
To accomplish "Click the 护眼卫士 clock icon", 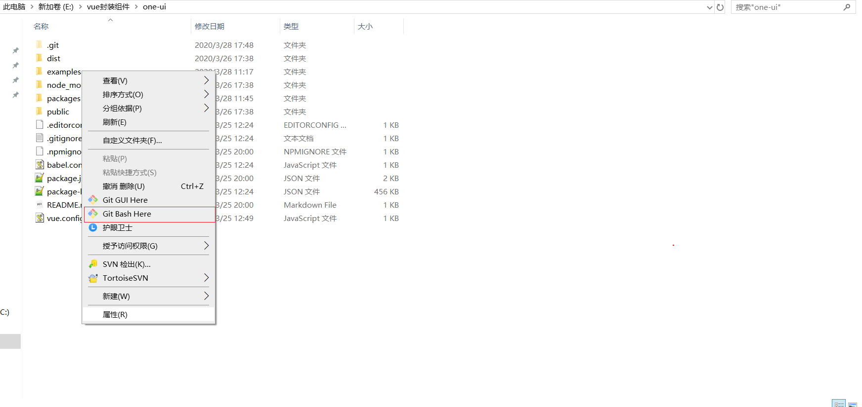I will point(93,227).
